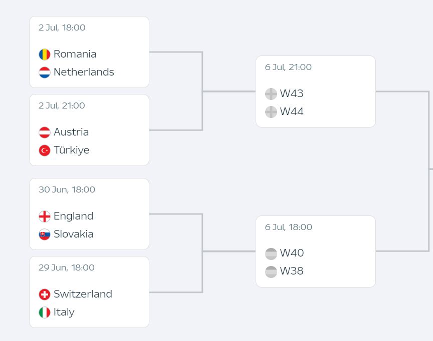Viewport: 433px width, 341px height.
Task: Select the W40 placeholder team
Action: 292,253
